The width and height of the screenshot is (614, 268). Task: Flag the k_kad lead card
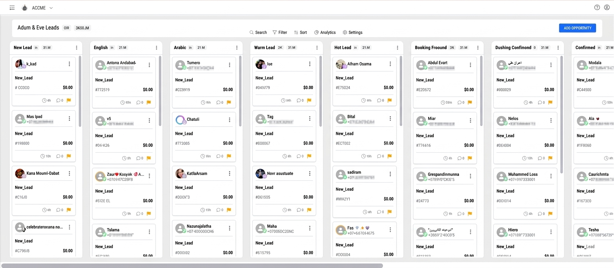(68, 100)
